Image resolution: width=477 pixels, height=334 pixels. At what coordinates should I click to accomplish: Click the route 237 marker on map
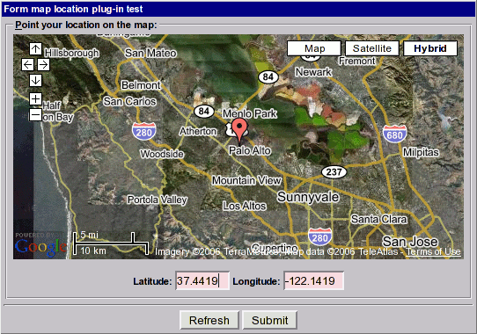(334, 172)
